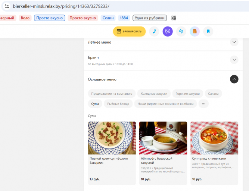
Task: Select the Супы category chip
Action: (x=95, y=104)
